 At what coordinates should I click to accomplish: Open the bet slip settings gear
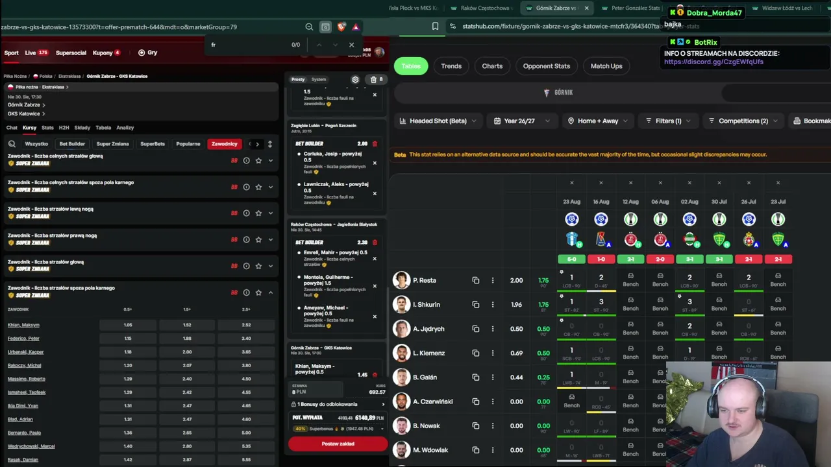[x=355, y=79]
